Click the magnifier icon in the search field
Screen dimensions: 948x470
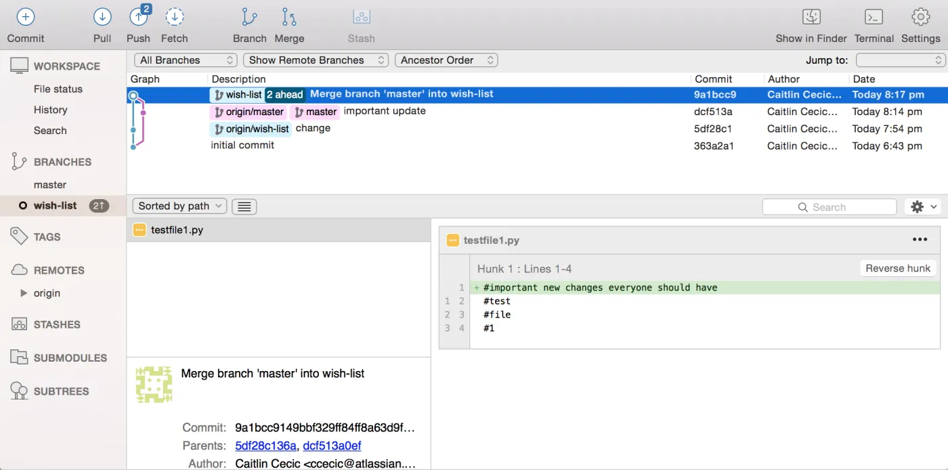(803, 207)
